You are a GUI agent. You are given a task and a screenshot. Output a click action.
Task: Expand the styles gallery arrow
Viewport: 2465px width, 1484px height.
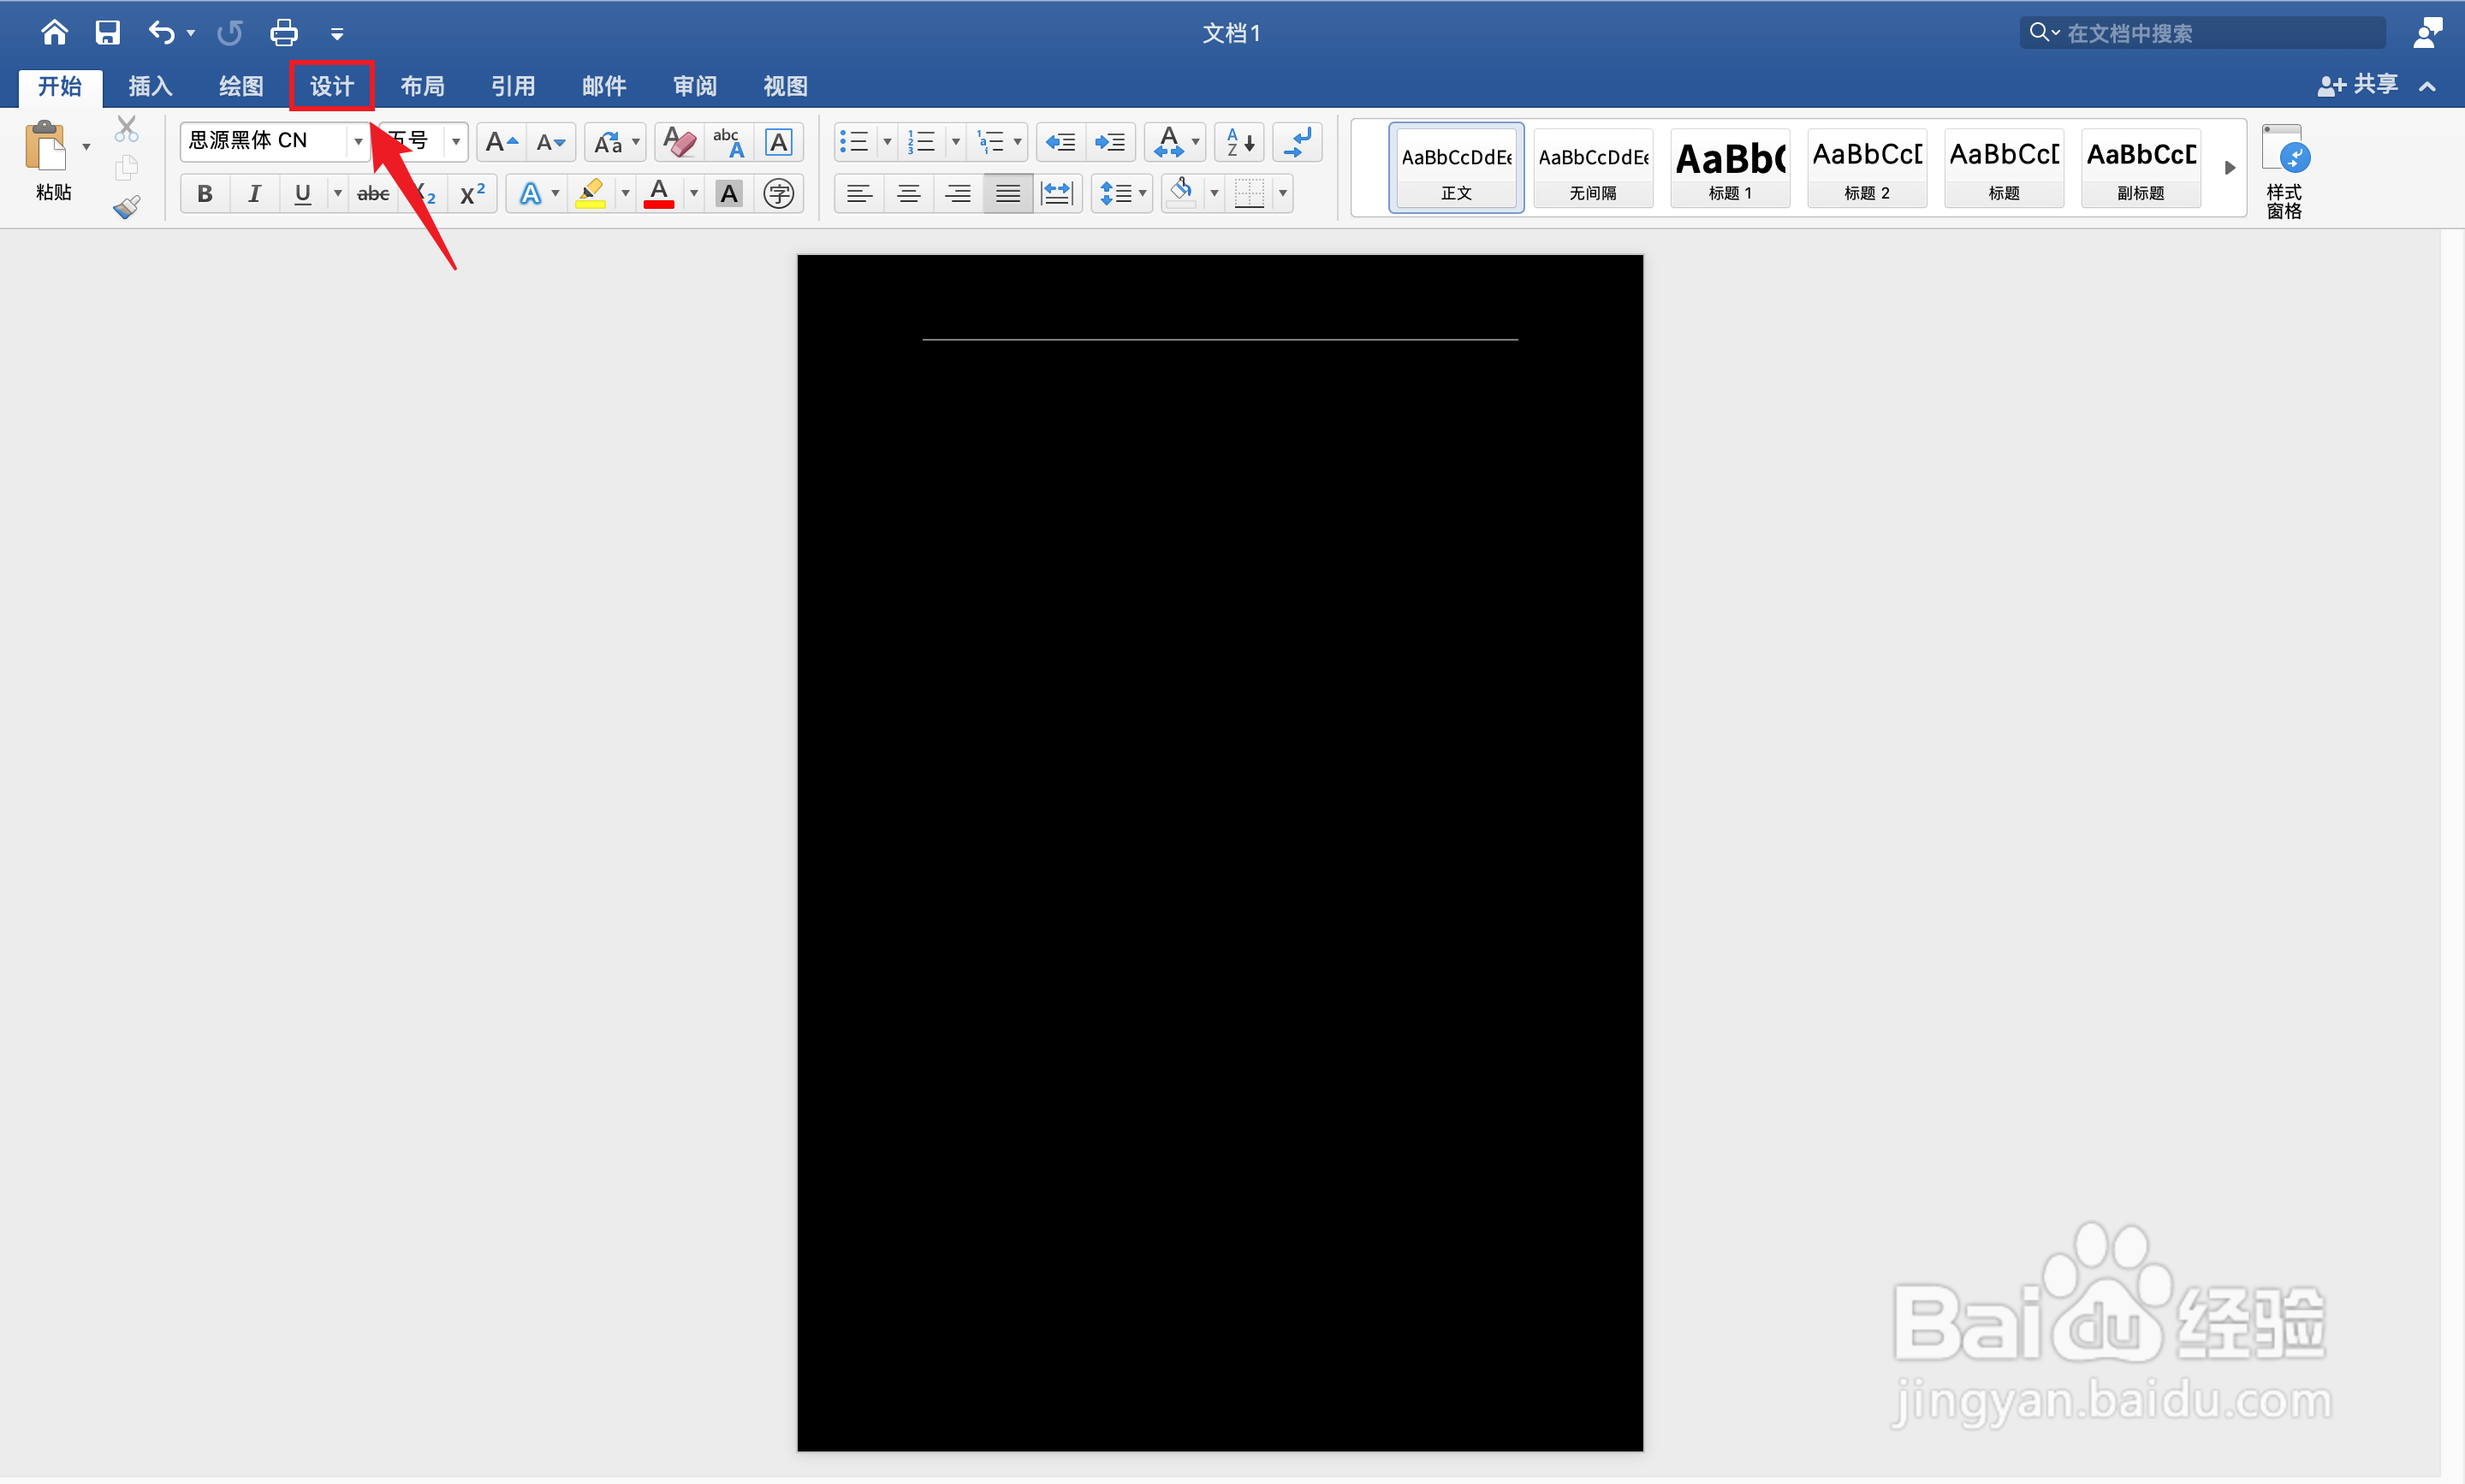coord(2229,168)
